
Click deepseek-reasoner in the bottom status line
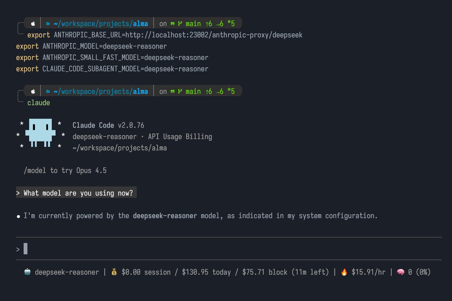click(67, 272)
